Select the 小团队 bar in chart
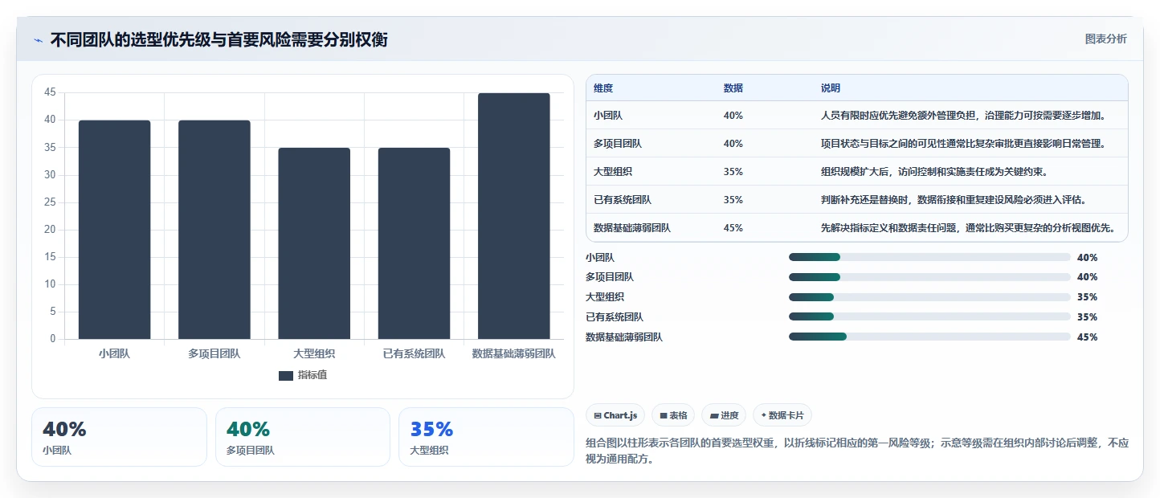 [x=114, y=230]
